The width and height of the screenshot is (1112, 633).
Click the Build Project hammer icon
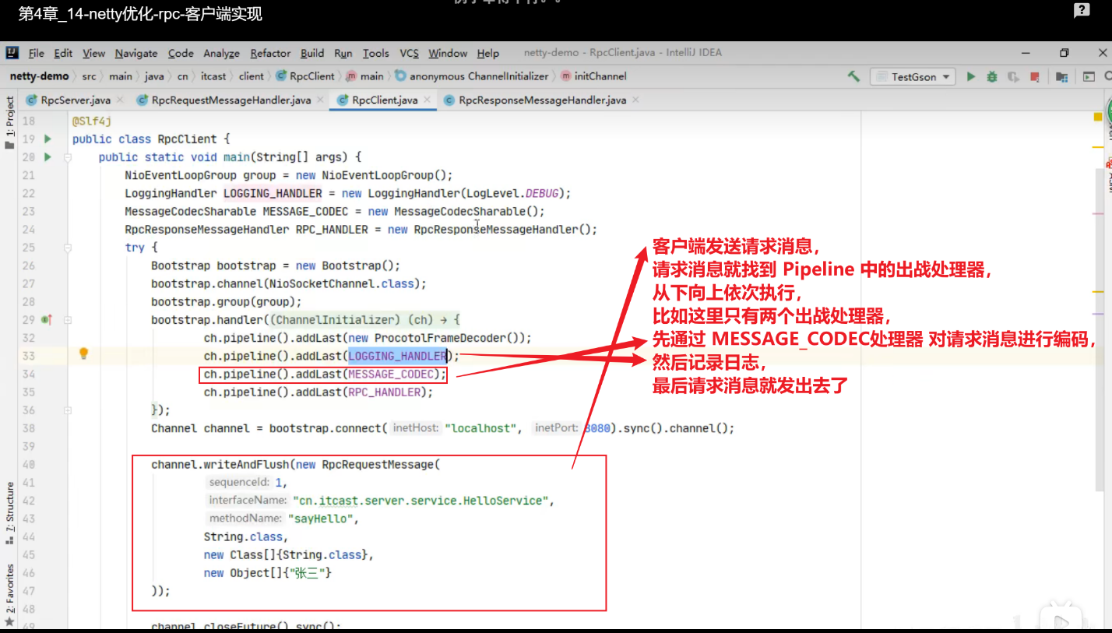point(853,76)
